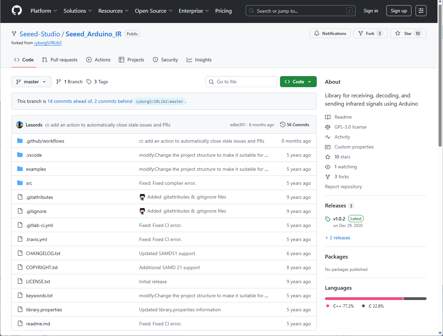Switch to the Pull requests tab
443x336 pixels.
60,60
